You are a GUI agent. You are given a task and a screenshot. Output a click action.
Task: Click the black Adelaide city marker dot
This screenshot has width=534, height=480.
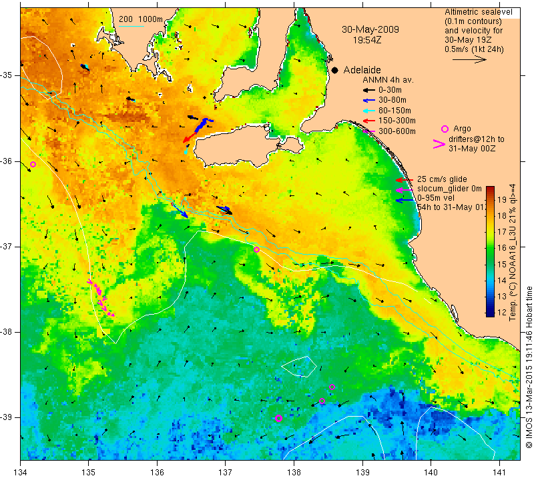(335, 71)
